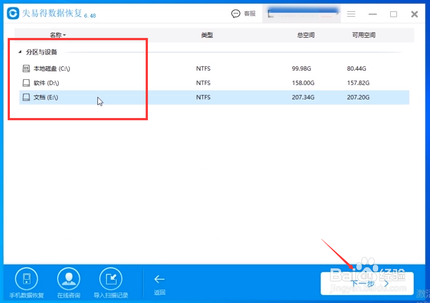Image resolution: width=430 pixels, height=303 pixels.
Task: Open the hamburger menu icon
Action: pyautogui.click(x=351, y=14)
